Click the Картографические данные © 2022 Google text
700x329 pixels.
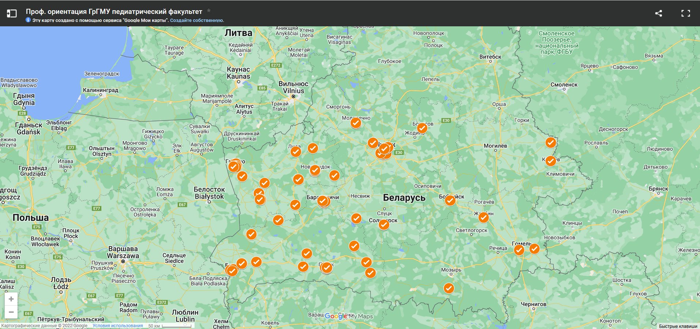pos(44,326)
